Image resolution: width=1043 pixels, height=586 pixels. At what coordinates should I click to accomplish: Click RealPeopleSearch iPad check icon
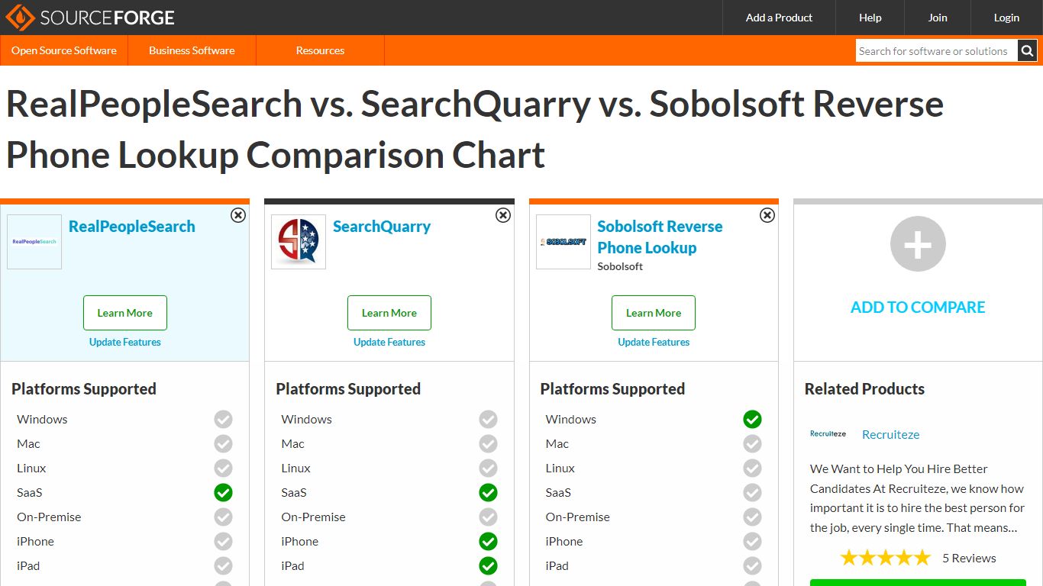(x=223, y=565)
